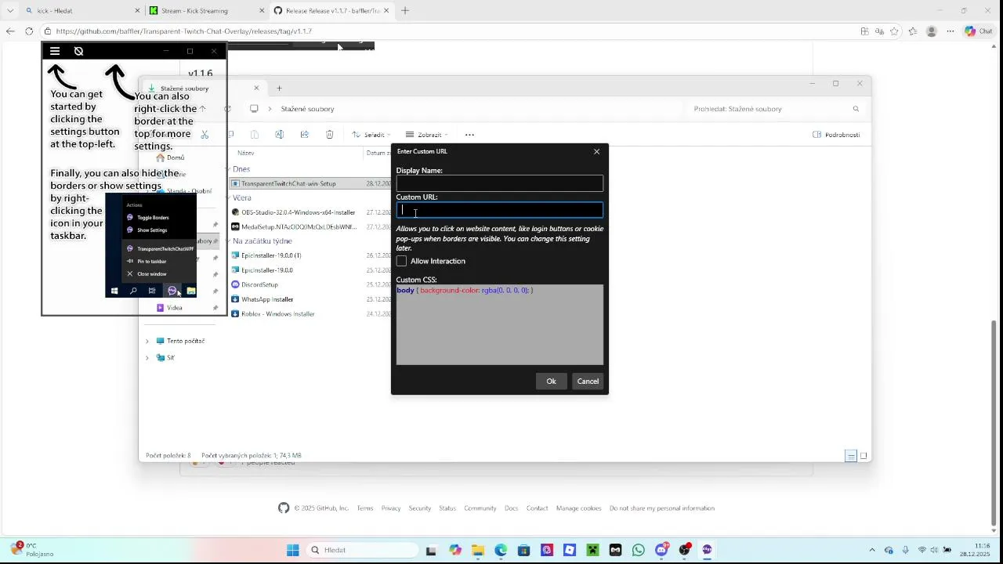Reload the browser page
Screen dimensions: 1003x564
(29, 31)
